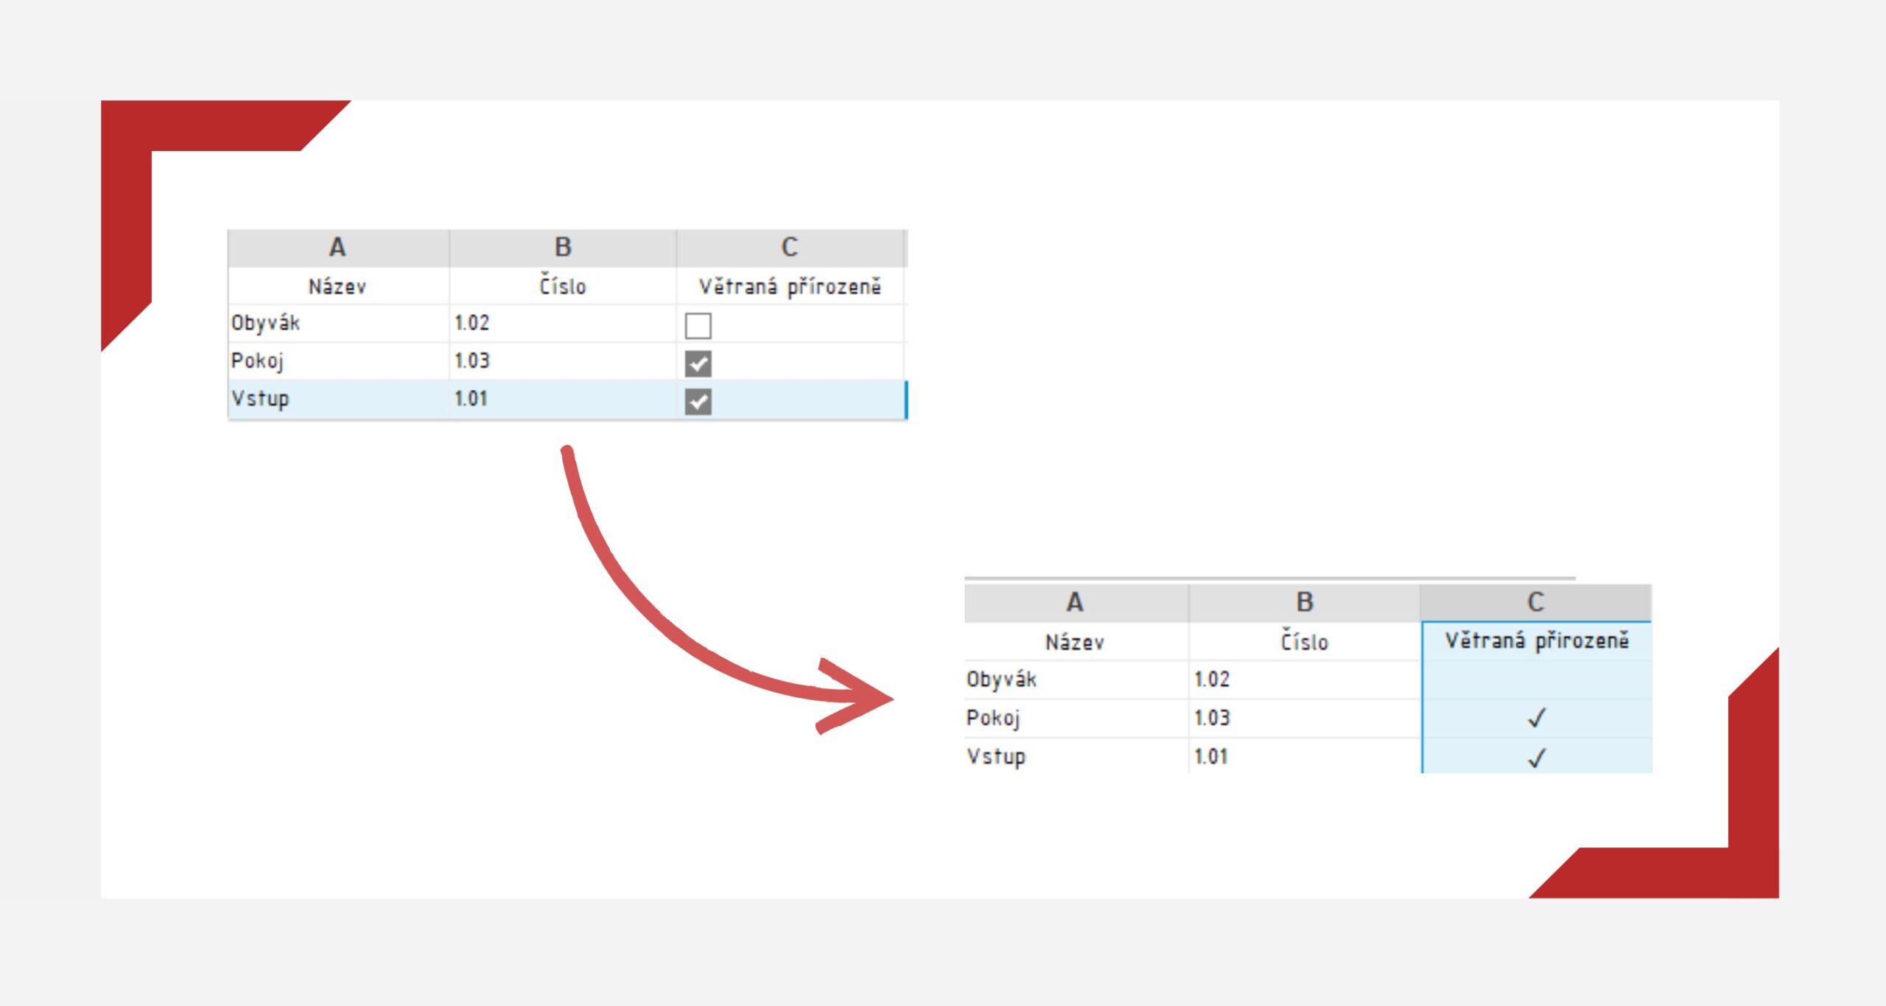Check the empty Obyvák checkbox

(x=698, y=325)
